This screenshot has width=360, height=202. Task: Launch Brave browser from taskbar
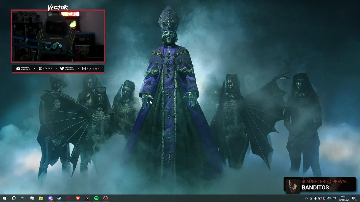[78, 198]
